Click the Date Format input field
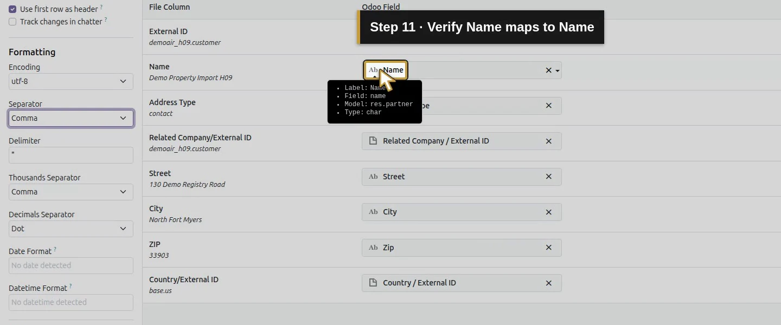The width and height of the screenshot is (781, 325). pos(71,265)
